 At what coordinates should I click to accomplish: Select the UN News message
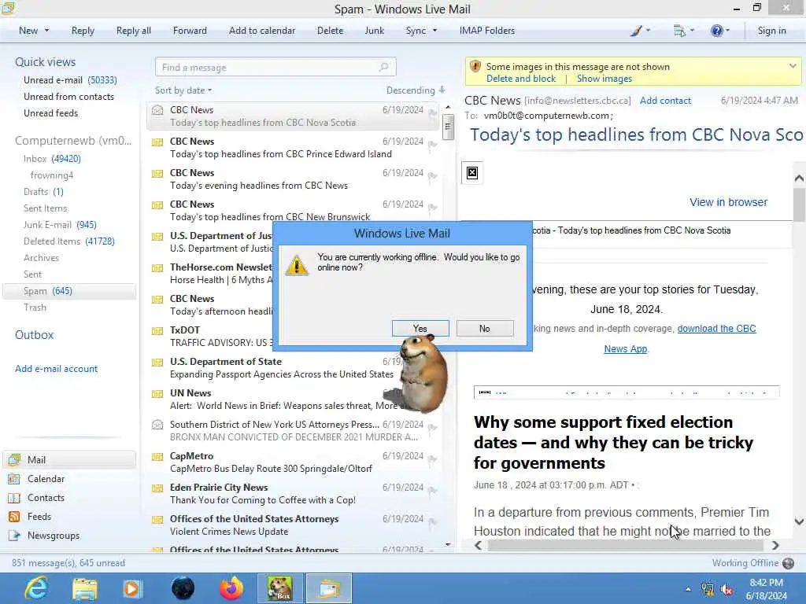click(x=293, y=399)
